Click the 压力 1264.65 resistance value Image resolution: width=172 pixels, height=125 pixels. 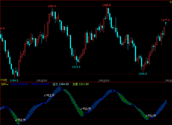pyautogui.click(x=61, y=84)
